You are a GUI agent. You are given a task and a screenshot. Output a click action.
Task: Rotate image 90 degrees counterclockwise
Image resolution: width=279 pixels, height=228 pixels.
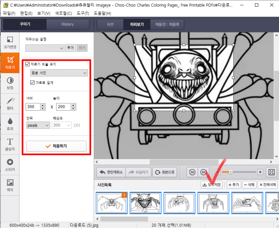pyautogui.click(x=192, y=172)
